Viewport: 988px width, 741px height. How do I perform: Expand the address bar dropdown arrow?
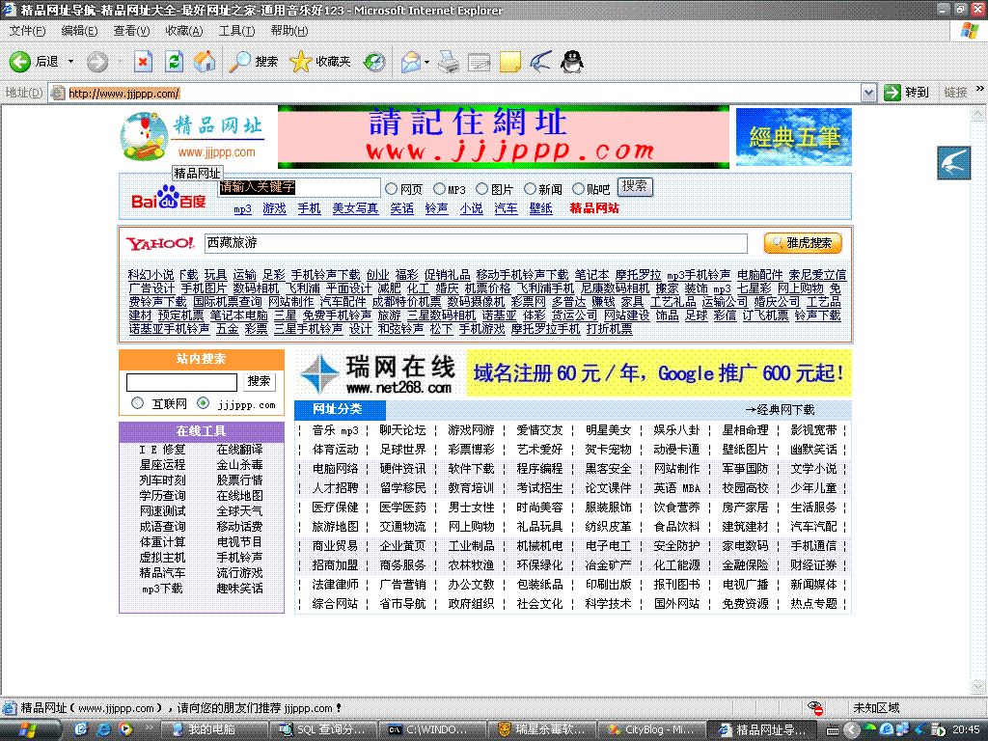(868, 93)
